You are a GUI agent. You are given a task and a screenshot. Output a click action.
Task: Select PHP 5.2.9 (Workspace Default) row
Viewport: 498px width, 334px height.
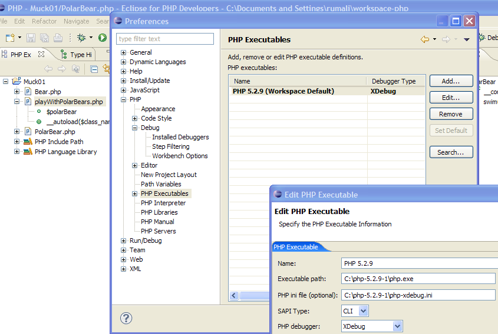327,91
